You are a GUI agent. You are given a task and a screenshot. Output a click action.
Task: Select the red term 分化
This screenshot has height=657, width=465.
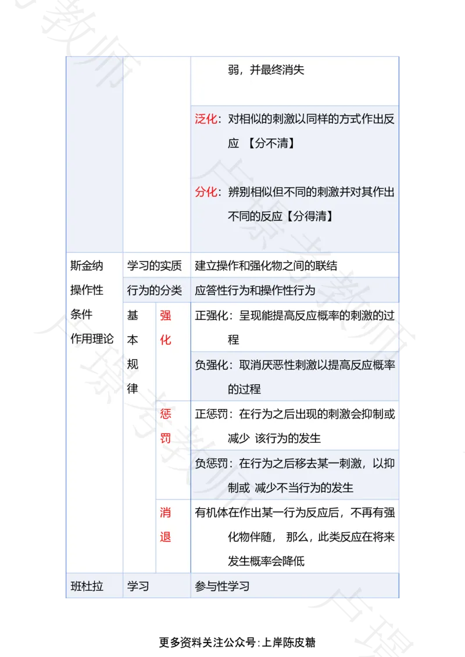tap(205, 193)
